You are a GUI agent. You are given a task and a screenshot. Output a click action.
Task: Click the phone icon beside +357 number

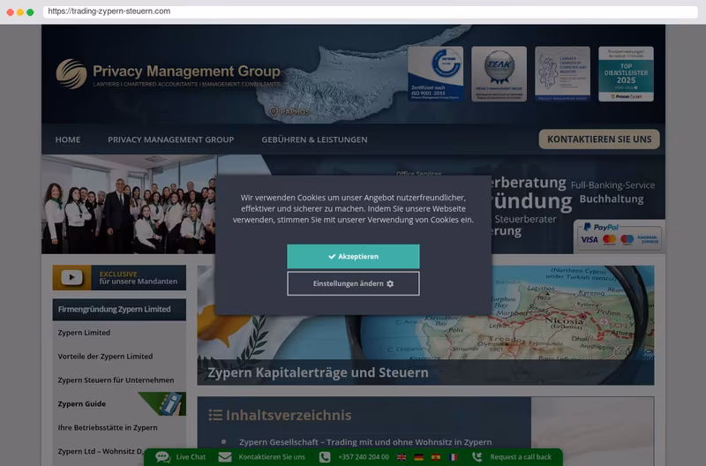point(325,457)
